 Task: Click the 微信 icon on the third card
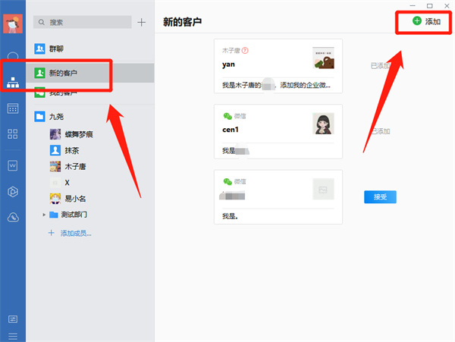[x=227, y=181]
